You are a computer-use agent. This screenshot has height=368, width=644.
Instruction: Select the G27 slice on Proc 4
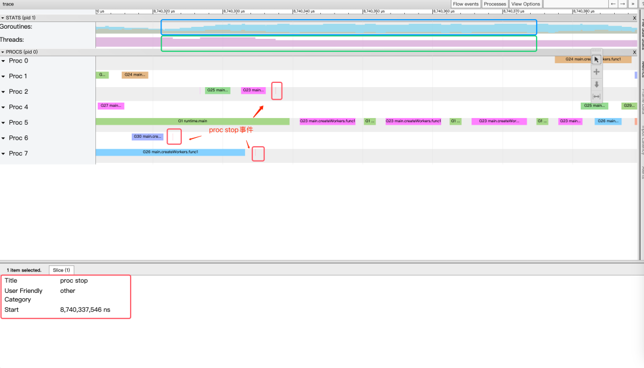coord(111,106)
